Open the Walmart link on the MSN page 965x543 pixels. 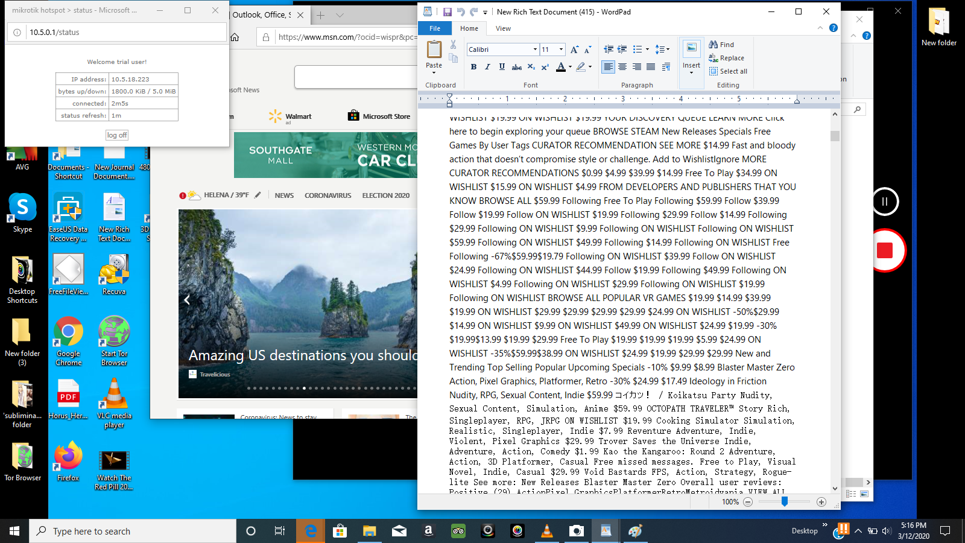point(290,116)
